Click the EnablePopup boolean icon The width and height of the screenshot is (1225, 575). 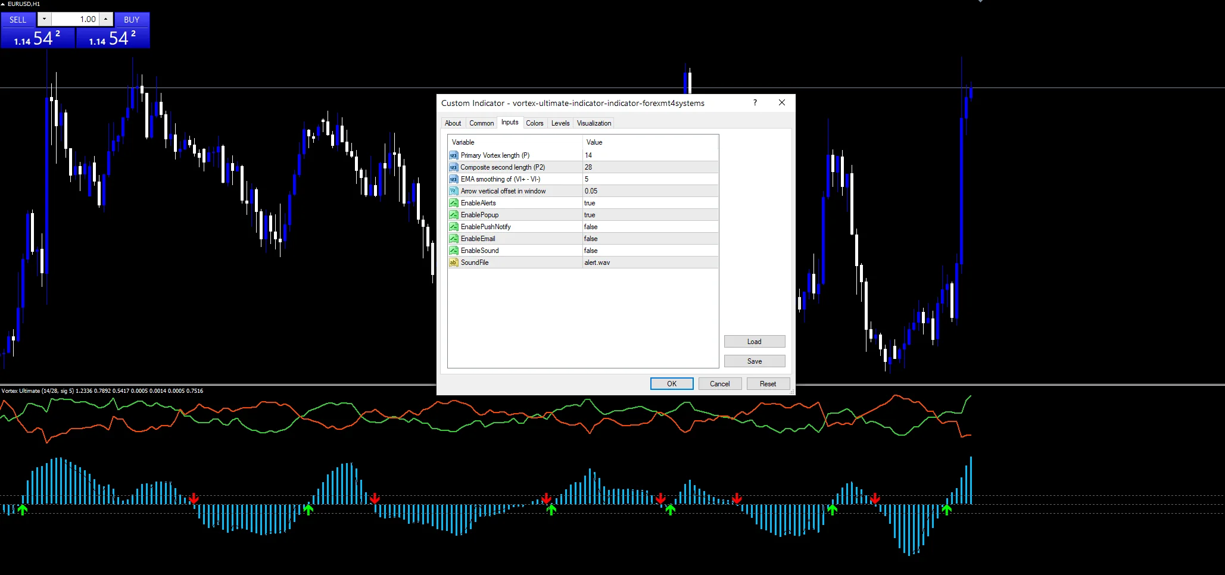tap(454, 215)
